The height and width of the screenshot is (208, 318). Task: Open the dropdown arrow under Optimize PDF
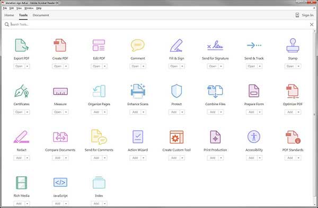[x=298, y=112]
